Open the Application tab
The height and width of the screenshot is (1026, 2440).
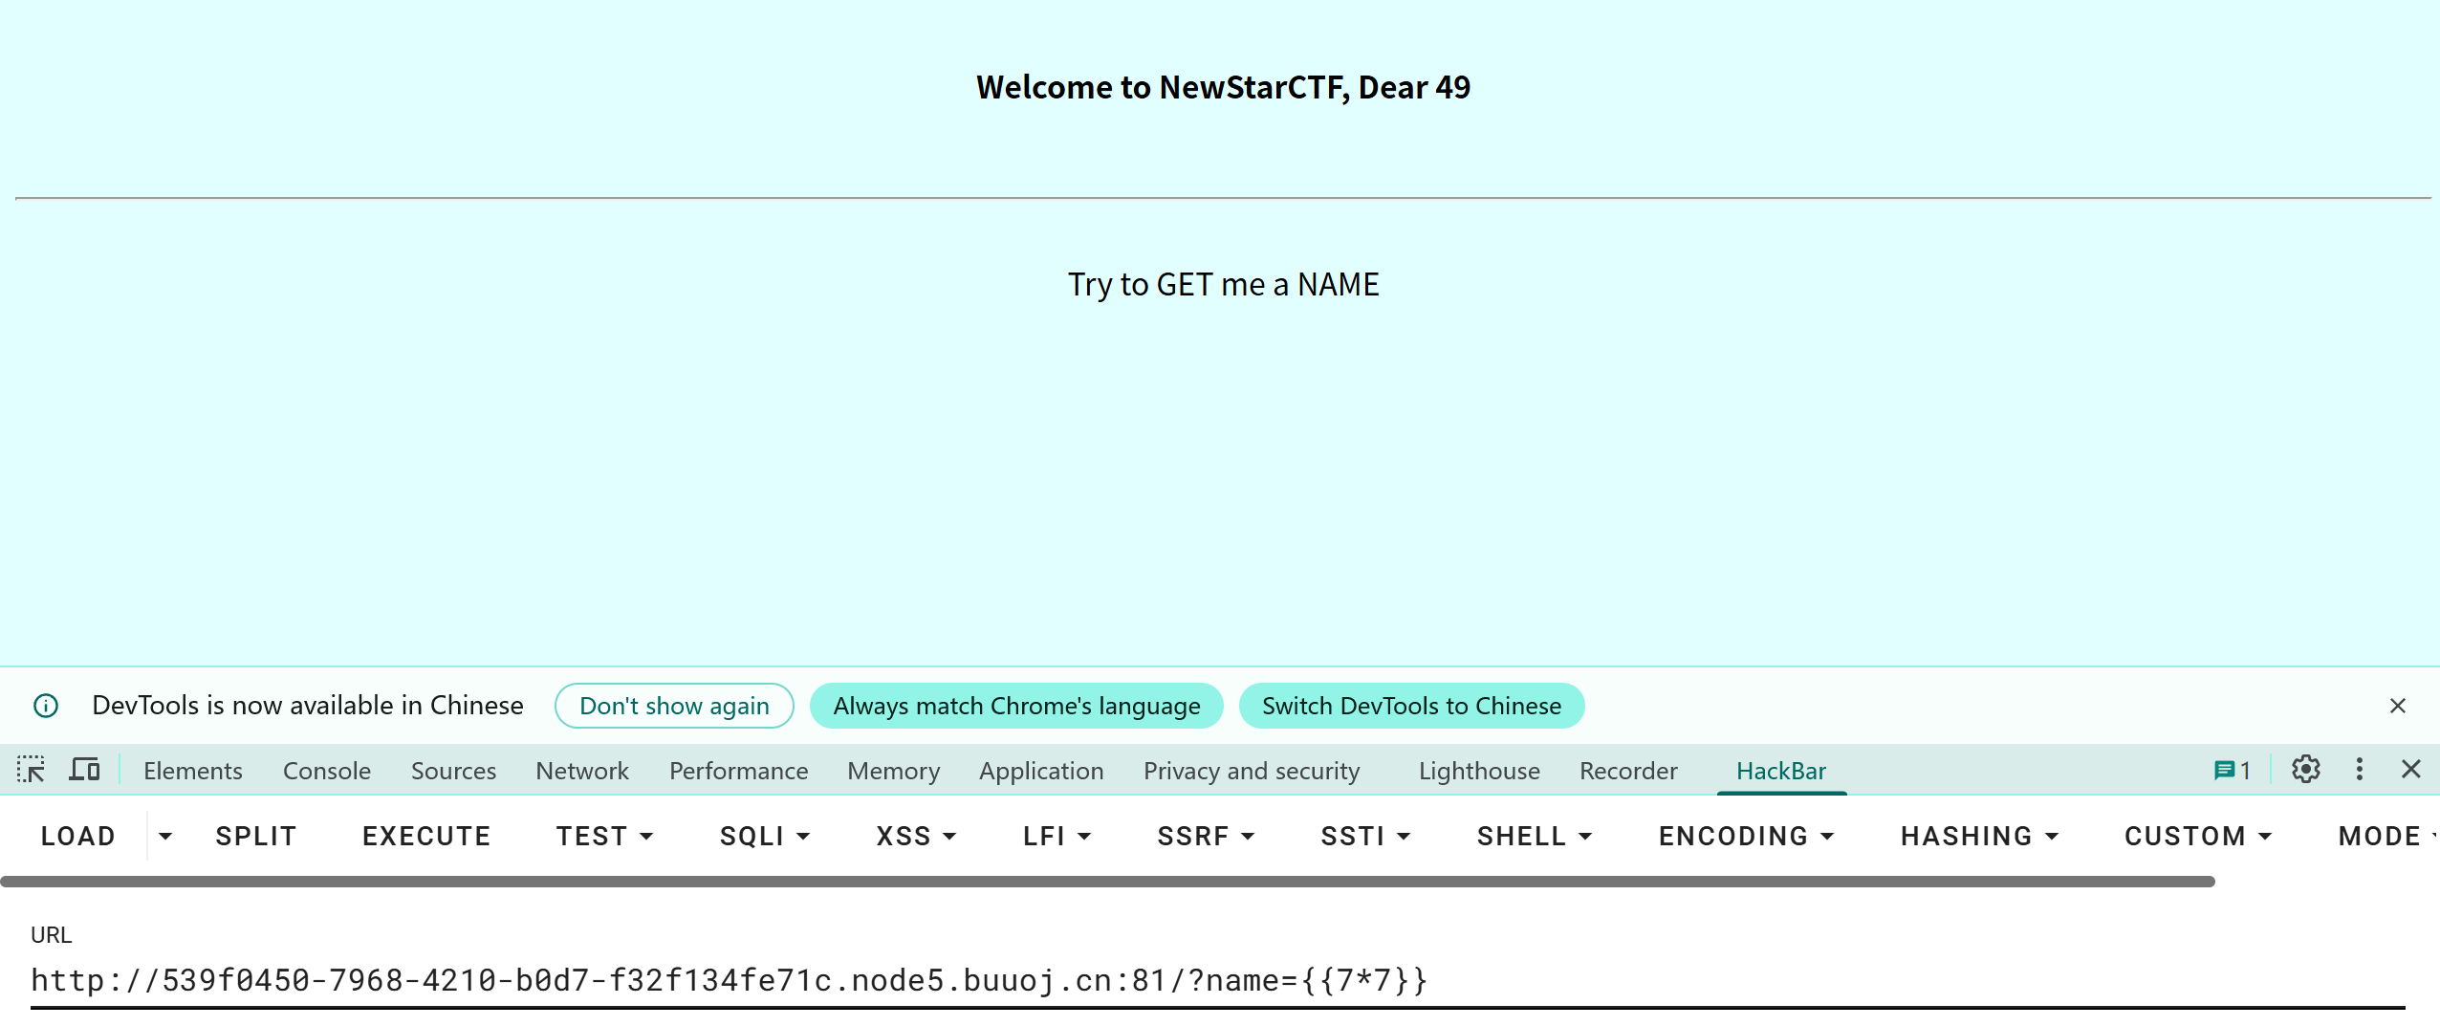1041,770
